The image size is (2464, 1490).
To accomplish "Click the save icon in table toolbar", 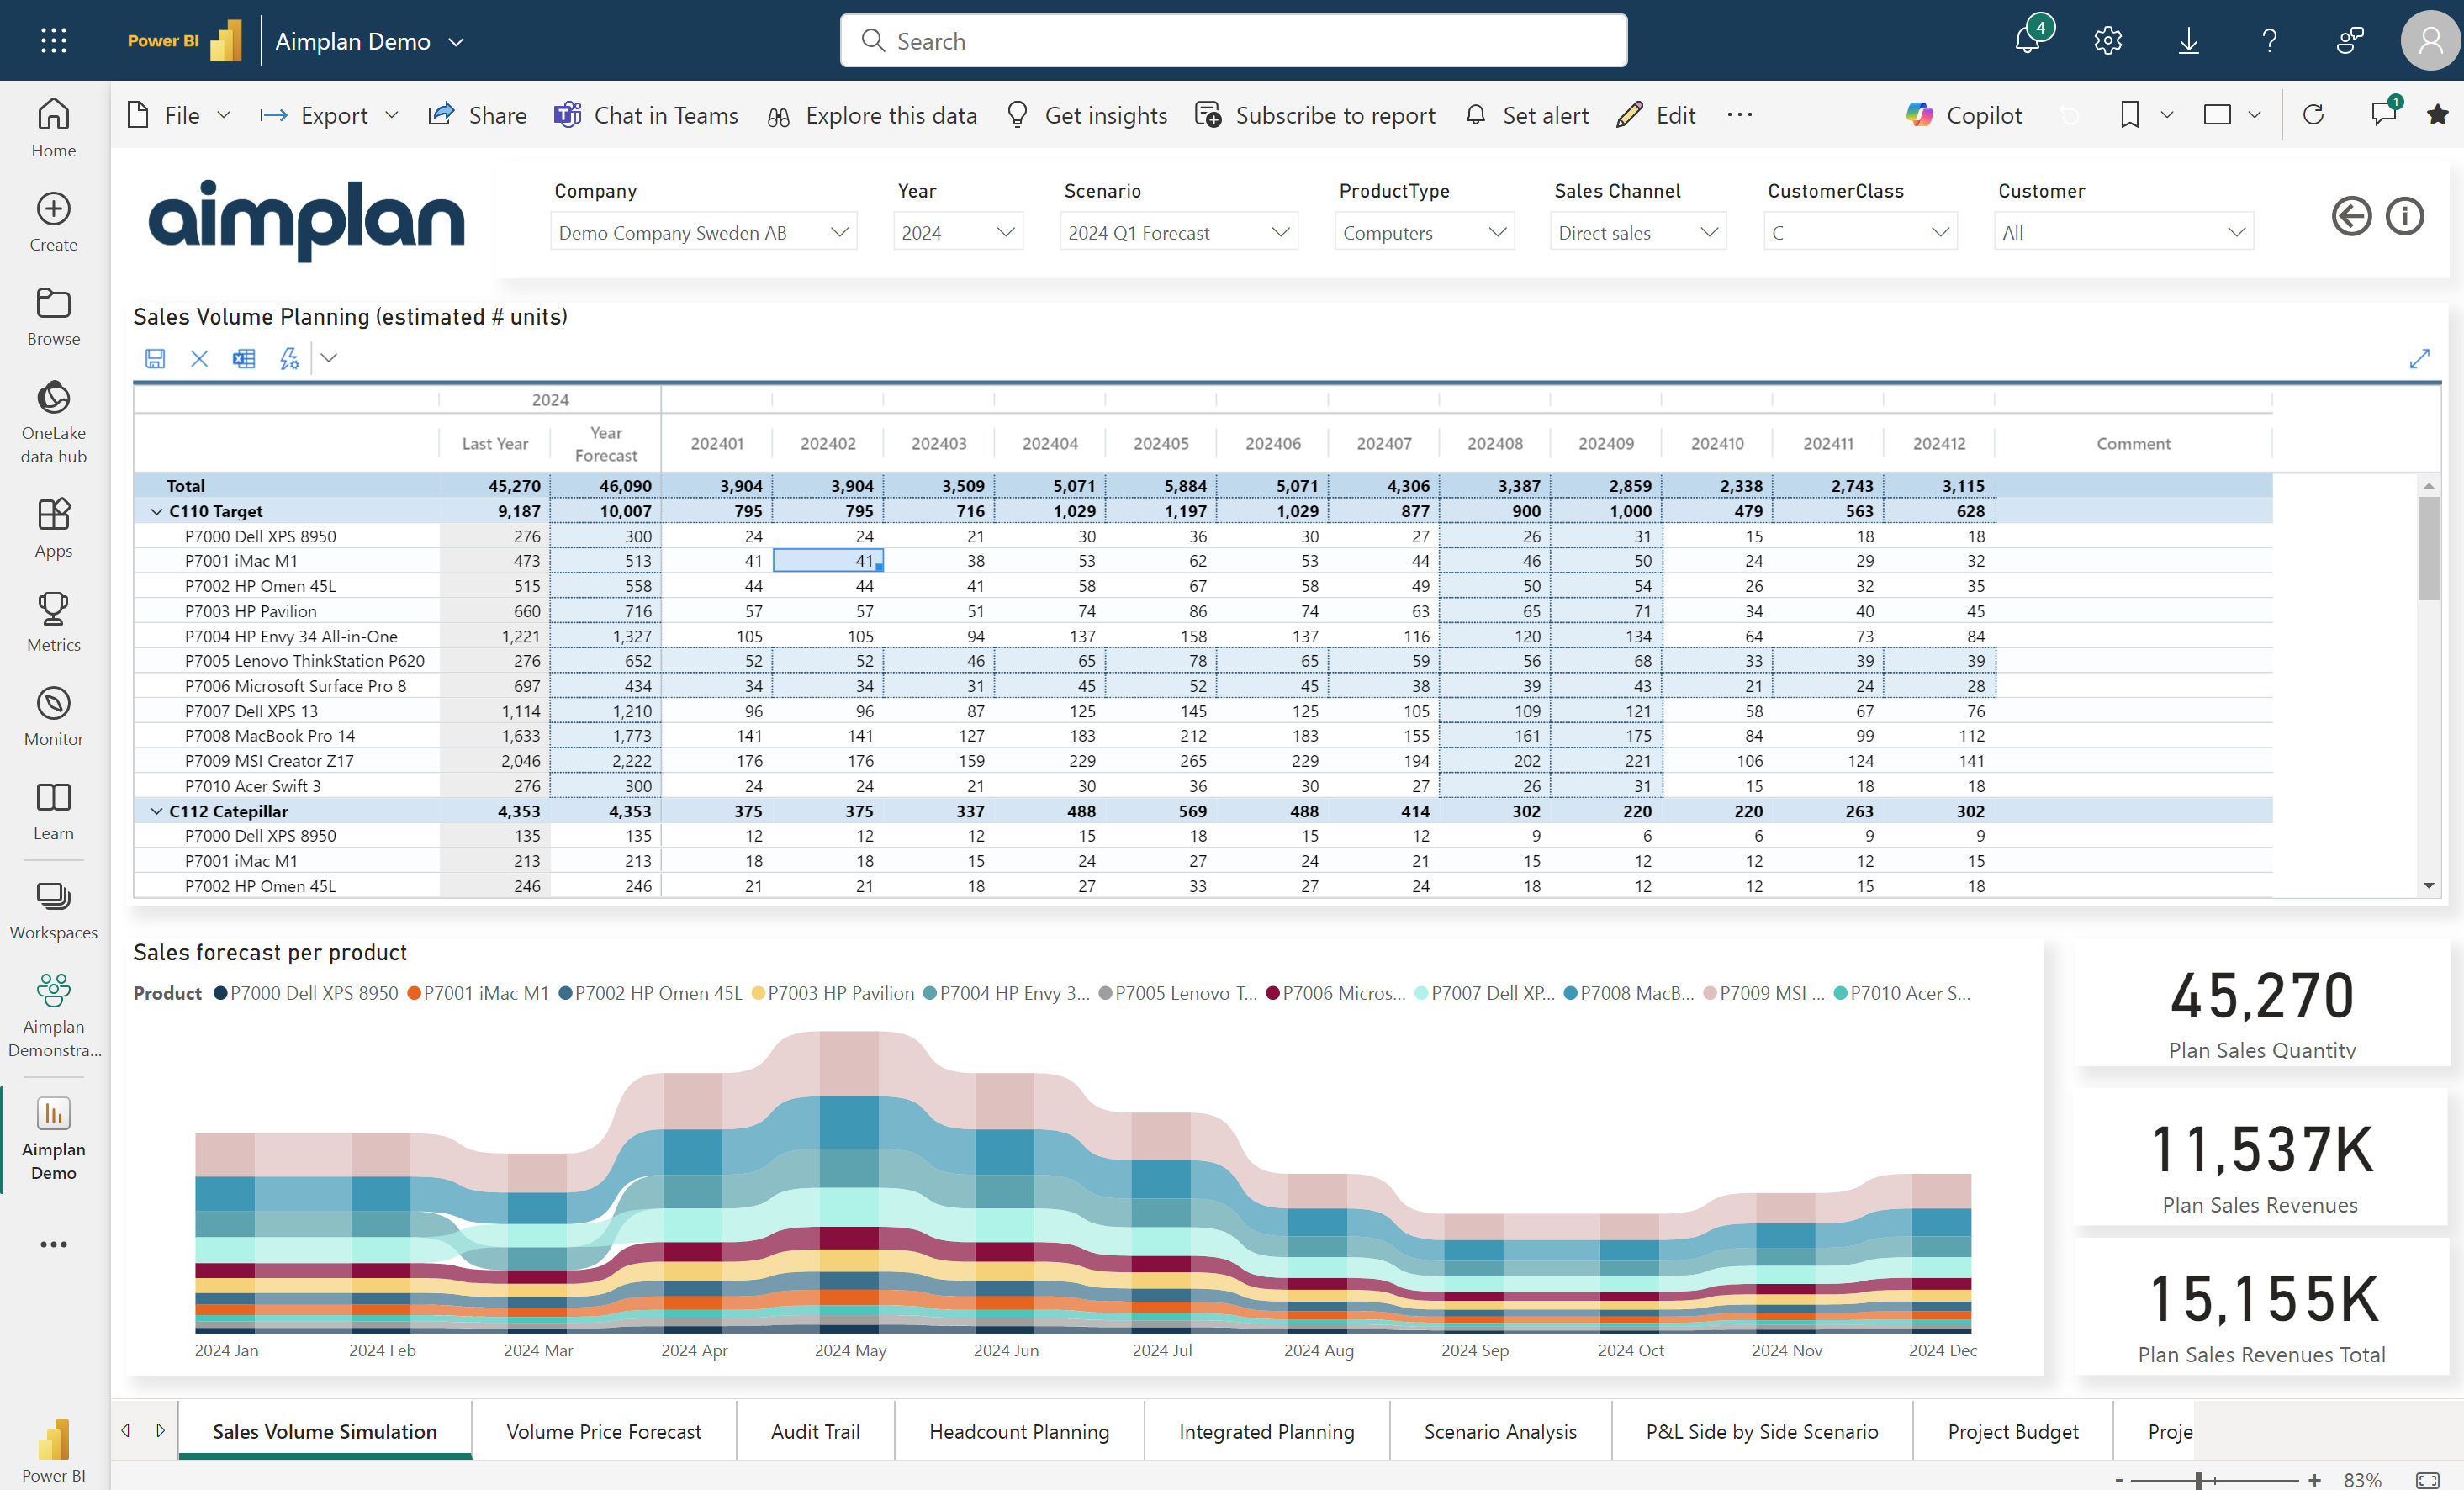I will pyautogui.click(x=155, y=358).
